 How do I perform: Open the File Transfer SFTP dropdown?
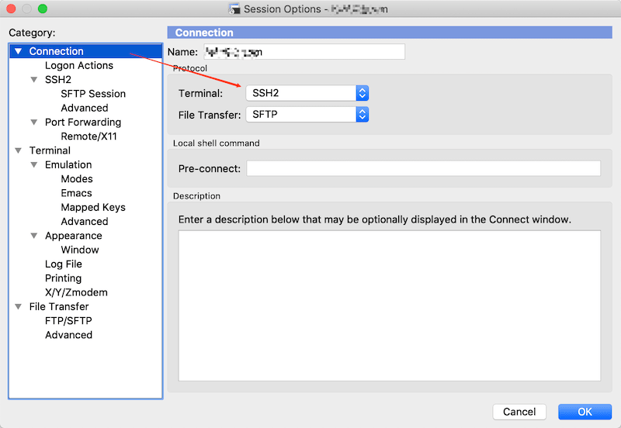coord(307,115)
